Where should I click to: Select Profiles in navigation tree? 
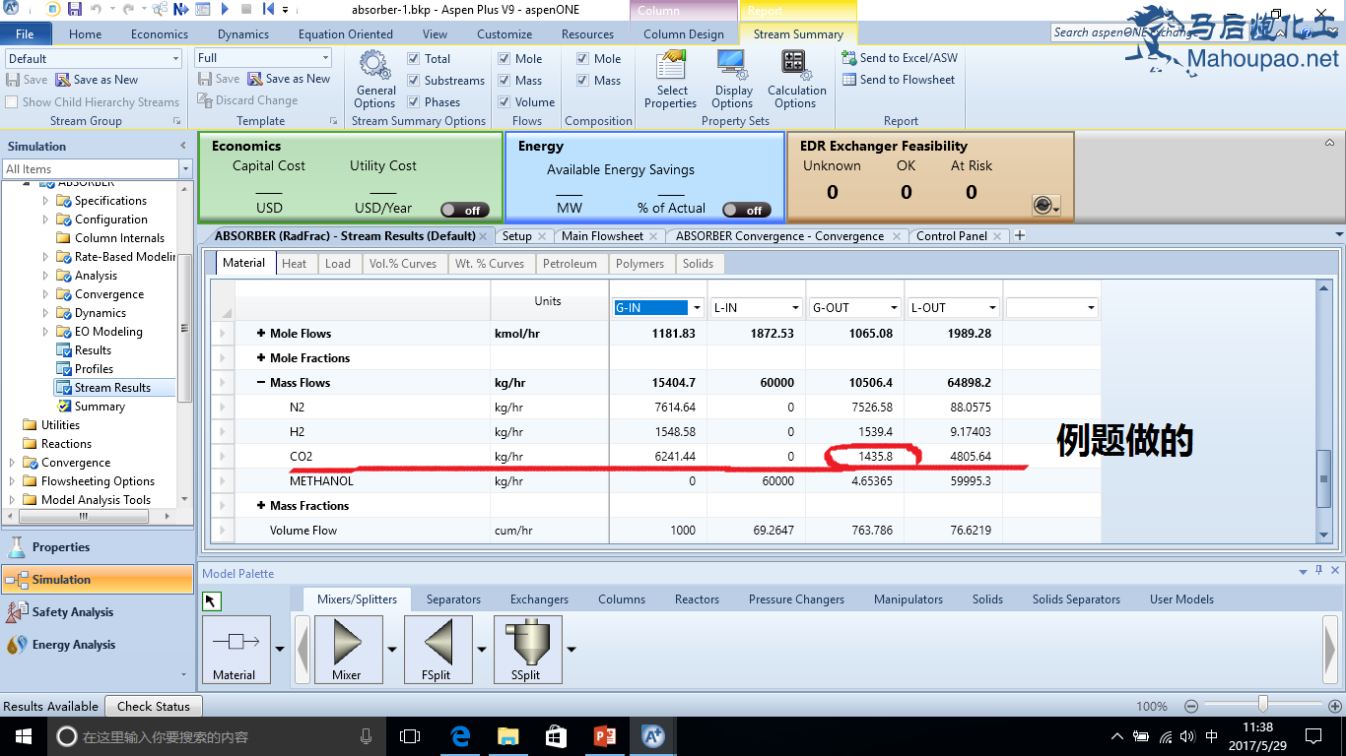click(94, 369)
